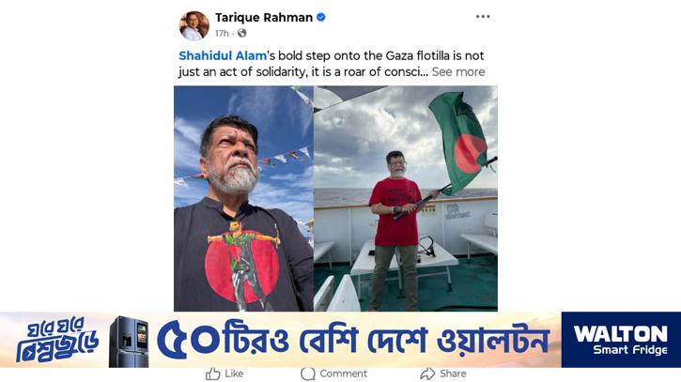
Task: Open Tarique Rahman's profile picture
Action: tap(194, 25)
